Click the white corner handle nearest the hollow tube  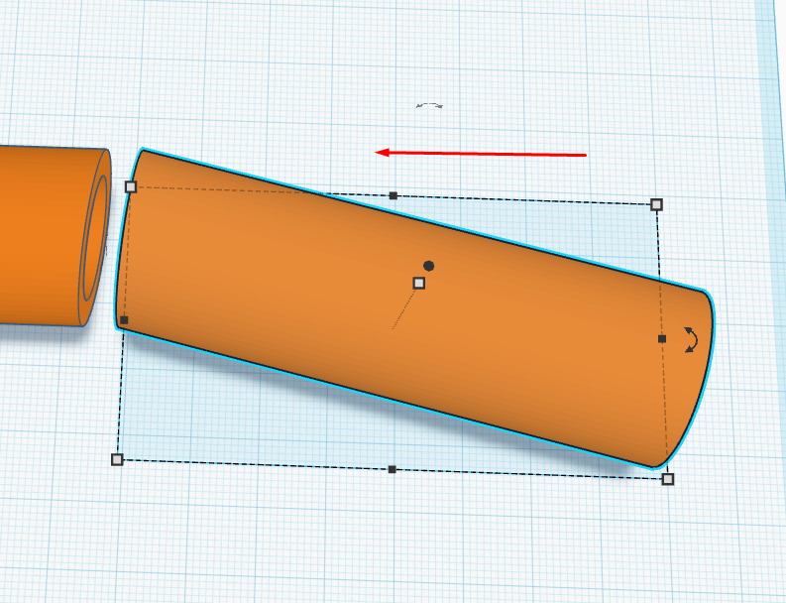coord(130,187)
